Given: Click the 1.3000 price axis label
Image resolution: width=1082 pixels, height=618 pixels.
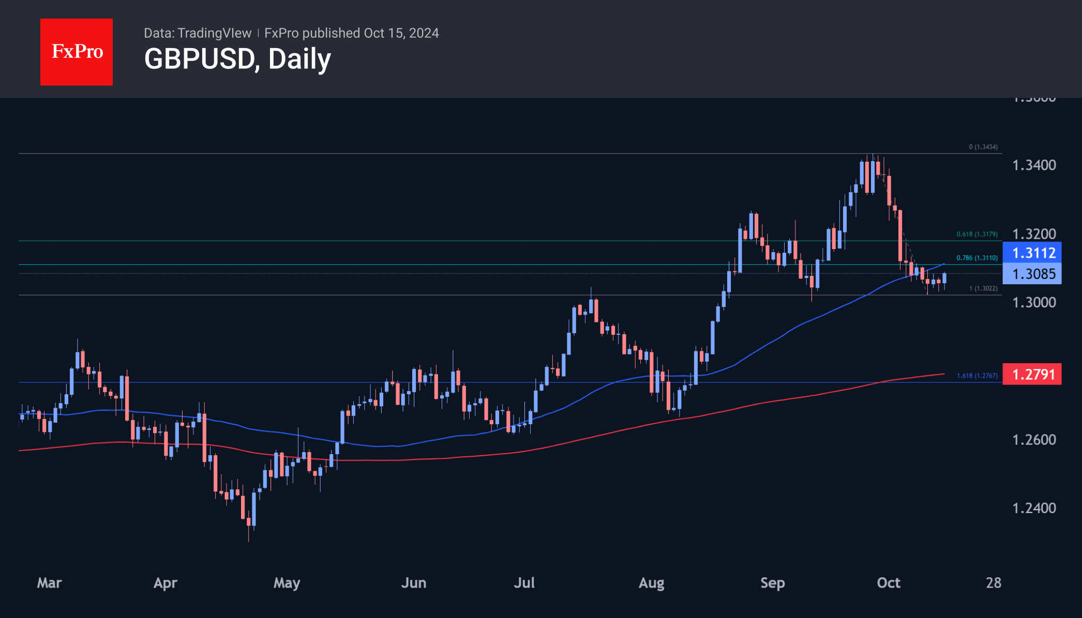Looking at the screenshot, I should click(x=1033, y=302).
